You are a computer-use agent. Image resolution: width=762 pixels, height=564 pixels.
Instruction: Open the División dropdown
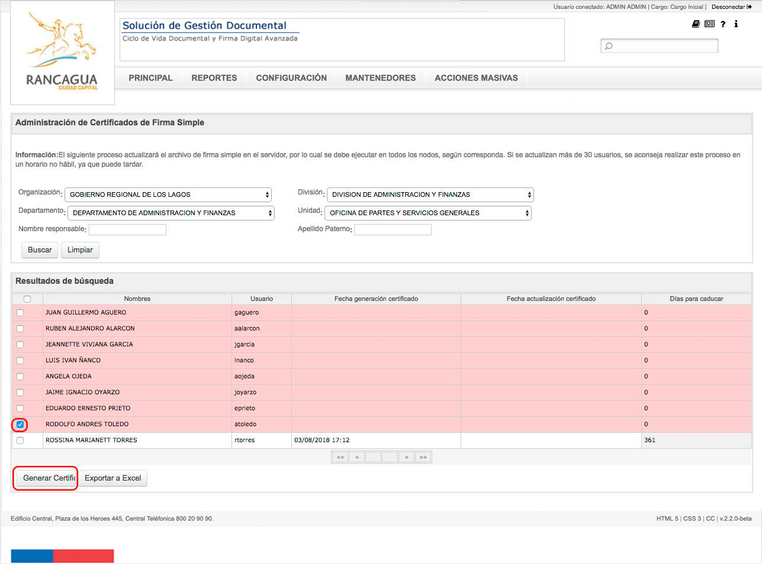point(430,195)
